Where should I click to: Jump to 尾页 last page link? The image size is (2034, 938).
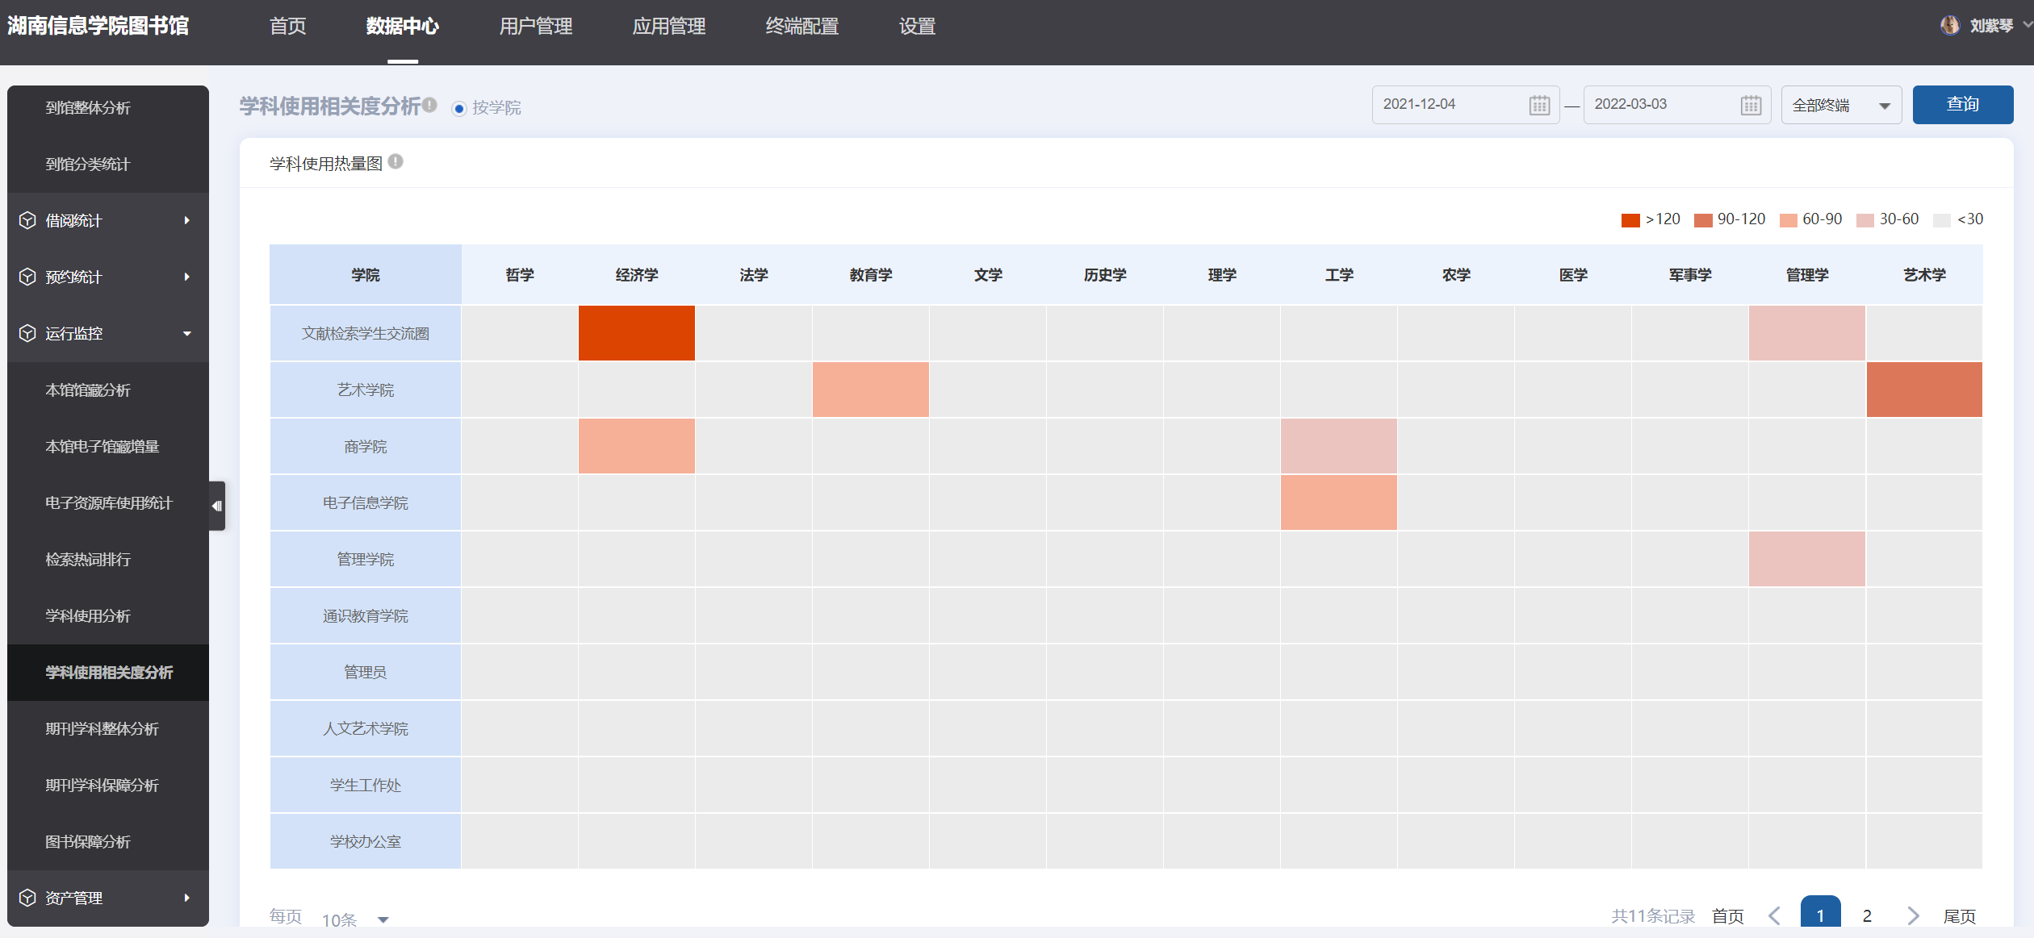[x=1959, y=915]
